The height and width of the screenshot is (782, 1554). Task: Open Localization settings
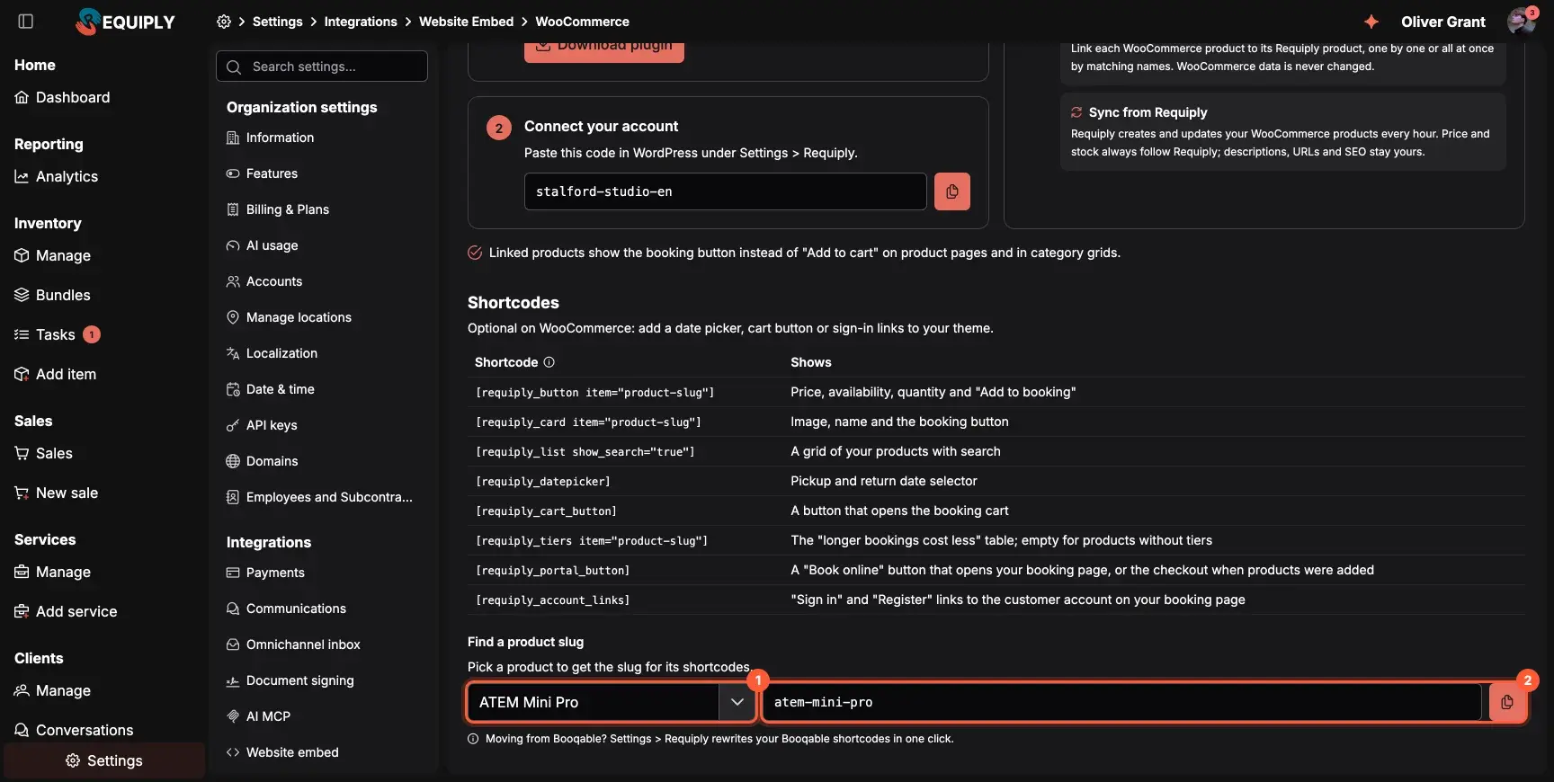[x=272, y=353]
